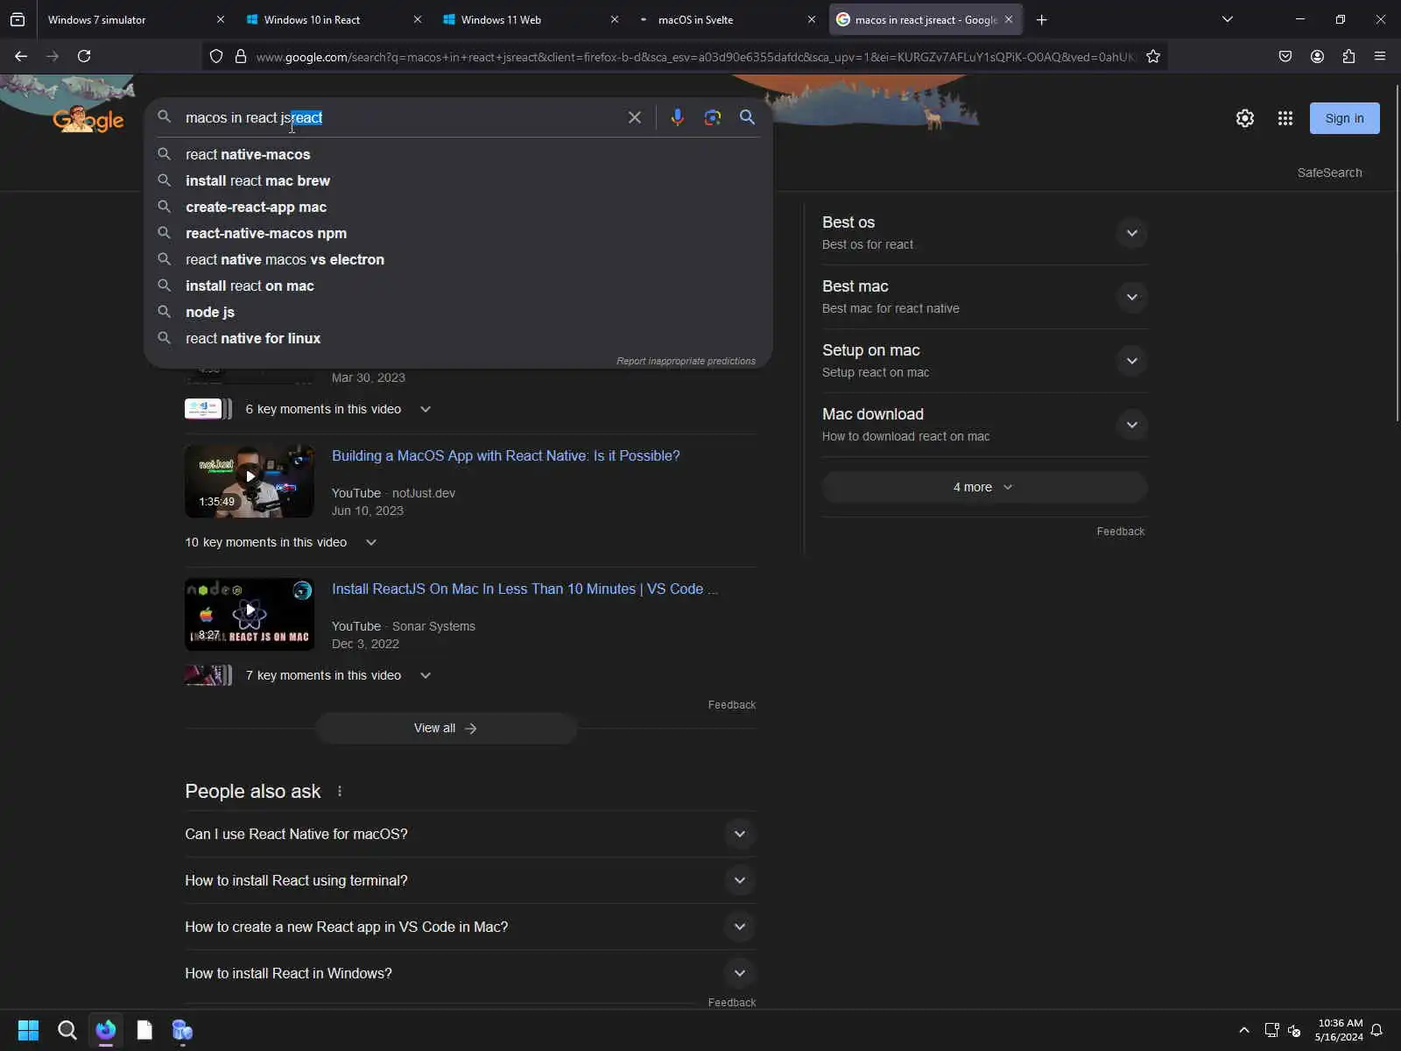Play the notJust.dev video thumbnail
The image size is (1401, 1051).
(x=250, y=481)
